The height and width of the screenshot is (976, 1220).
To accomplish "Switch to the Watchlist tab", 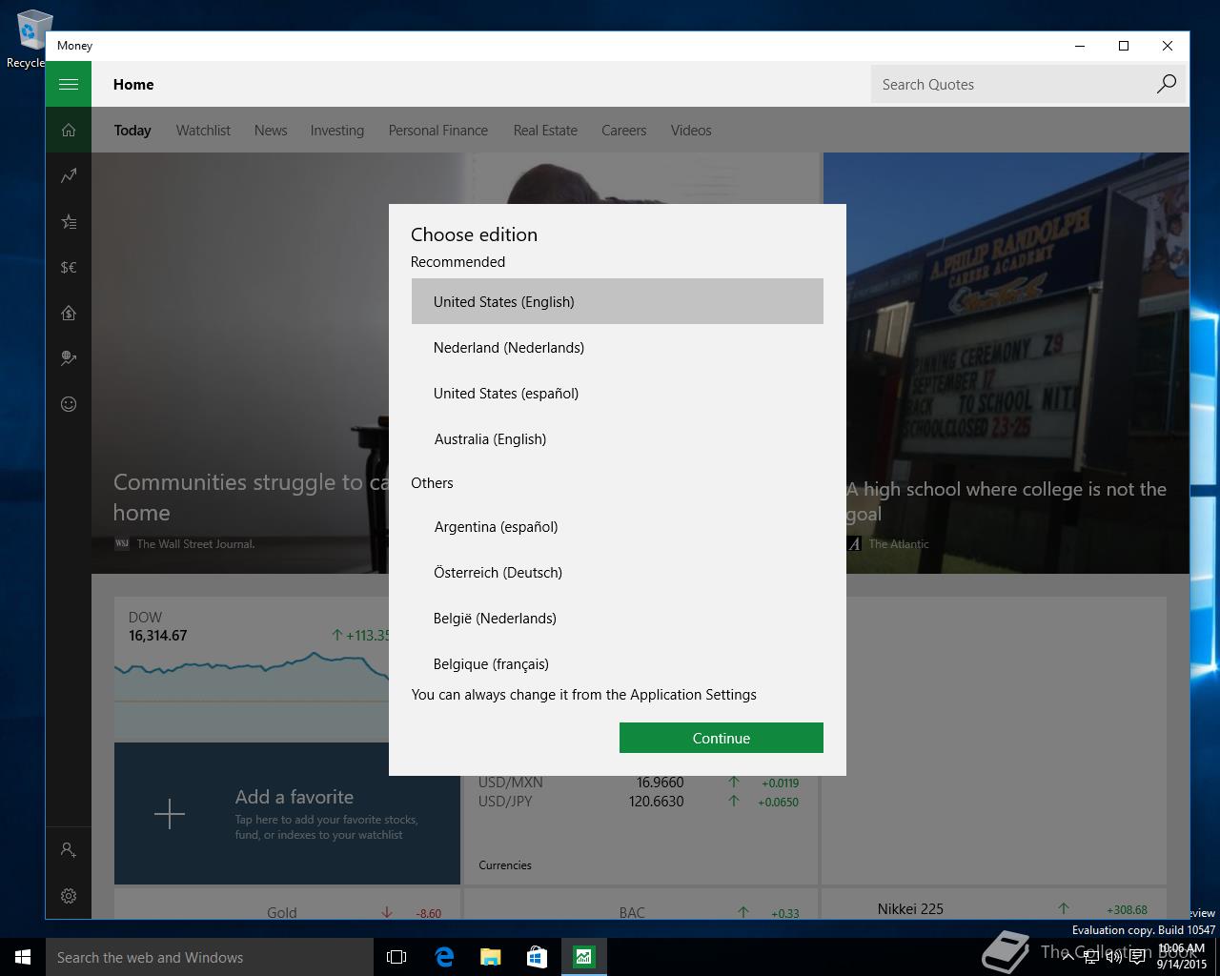I will click(203, 131).
